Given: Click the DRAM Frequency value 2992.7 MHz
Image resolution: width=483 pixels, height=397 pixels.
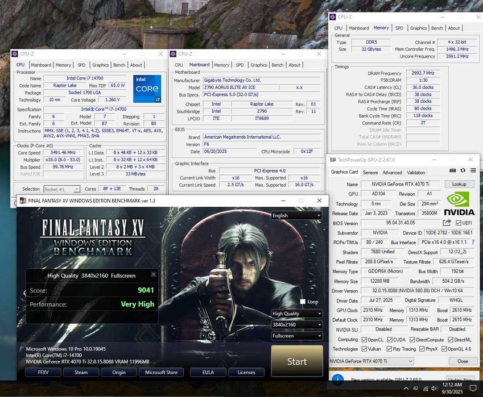Looking at the screenshot, I should coord(423,73).
